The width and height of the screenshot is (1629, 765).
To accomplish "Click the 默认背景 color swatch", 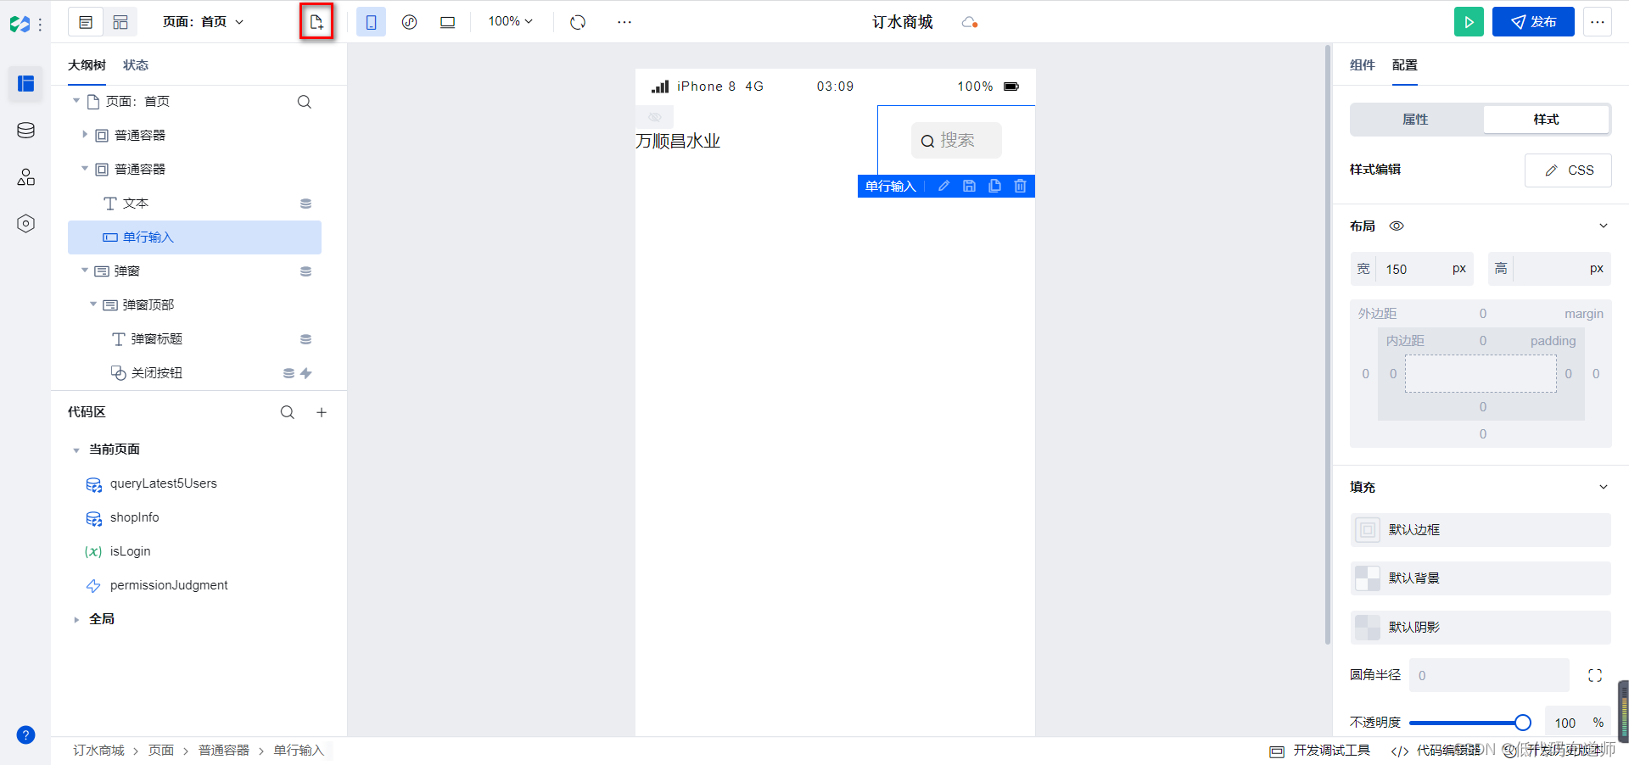I will [x=1367, y=578].
